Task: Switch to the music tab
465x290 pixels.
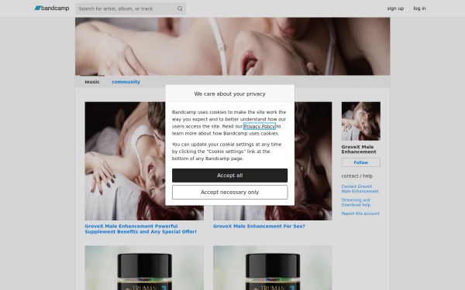Action: [92, 82]
